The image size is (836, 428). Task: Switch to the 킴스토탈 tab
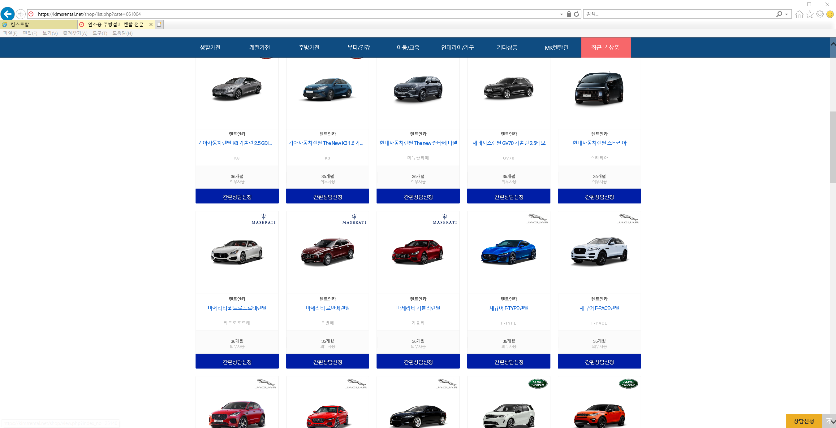pos(39,24)
